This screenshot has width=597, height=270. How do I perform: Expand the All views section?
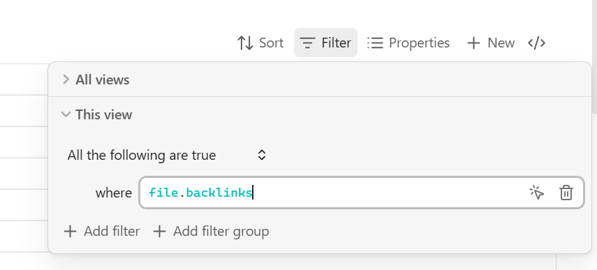[x=66, y=80]
